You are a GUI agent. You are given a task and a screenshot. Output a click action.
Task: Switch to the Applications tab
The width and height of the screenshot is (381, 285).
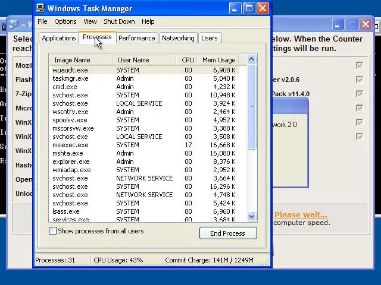pos(59,38)
